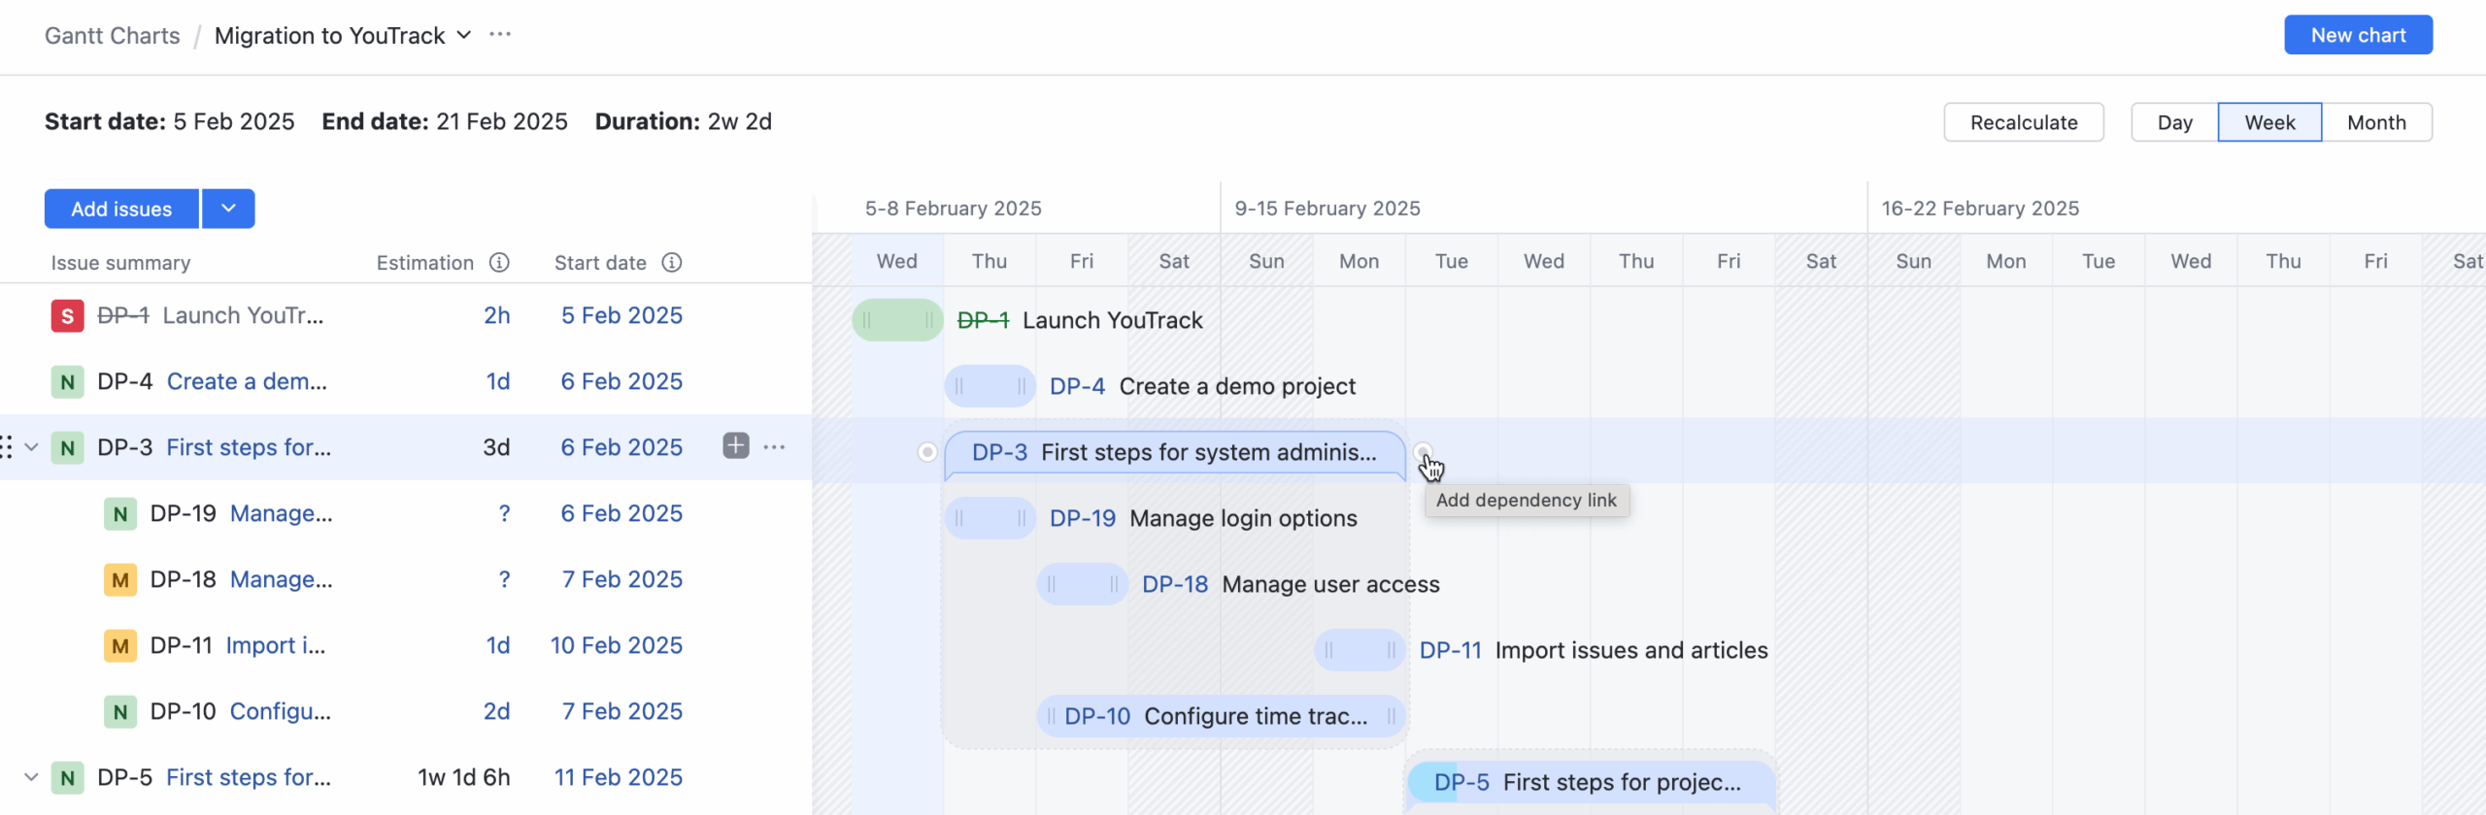Open chart options ellipsis beside chart title

tap(500, 35)
